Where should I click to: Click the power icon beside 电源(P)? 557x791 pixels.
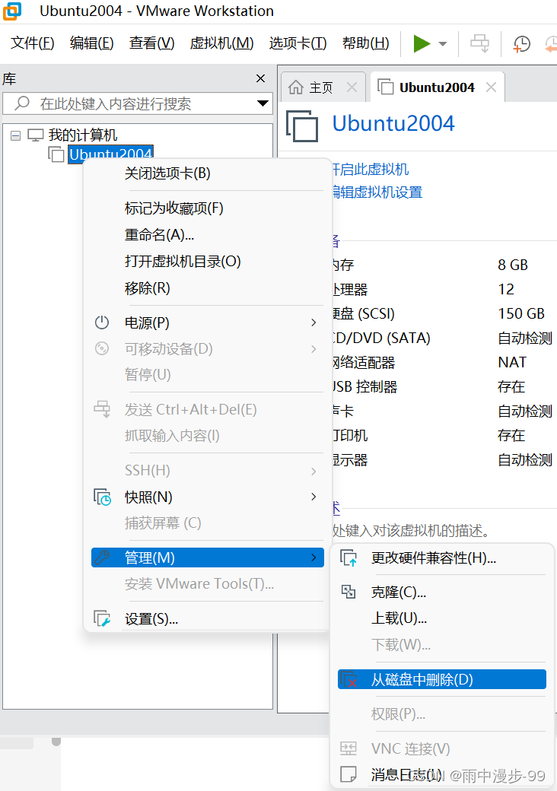[102, 322]
